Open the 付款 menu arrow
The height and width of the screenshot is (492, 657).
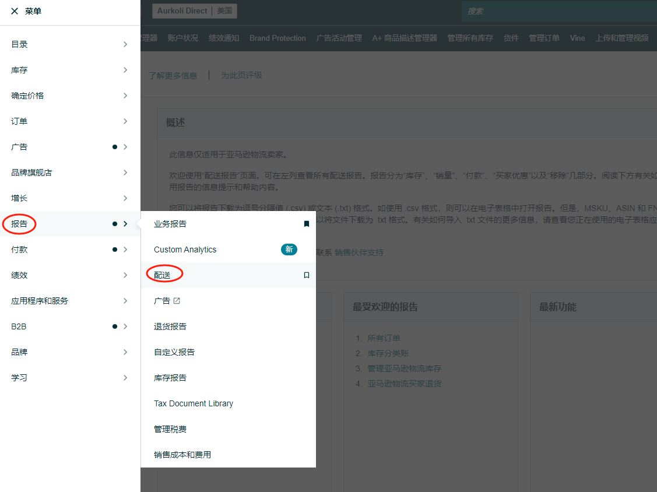pyautogui.click(x=125, y=249)
